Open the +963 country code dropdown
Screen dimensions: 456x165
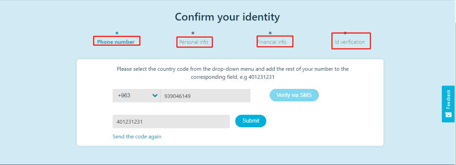pyautogui.click(x=136, y=96)
